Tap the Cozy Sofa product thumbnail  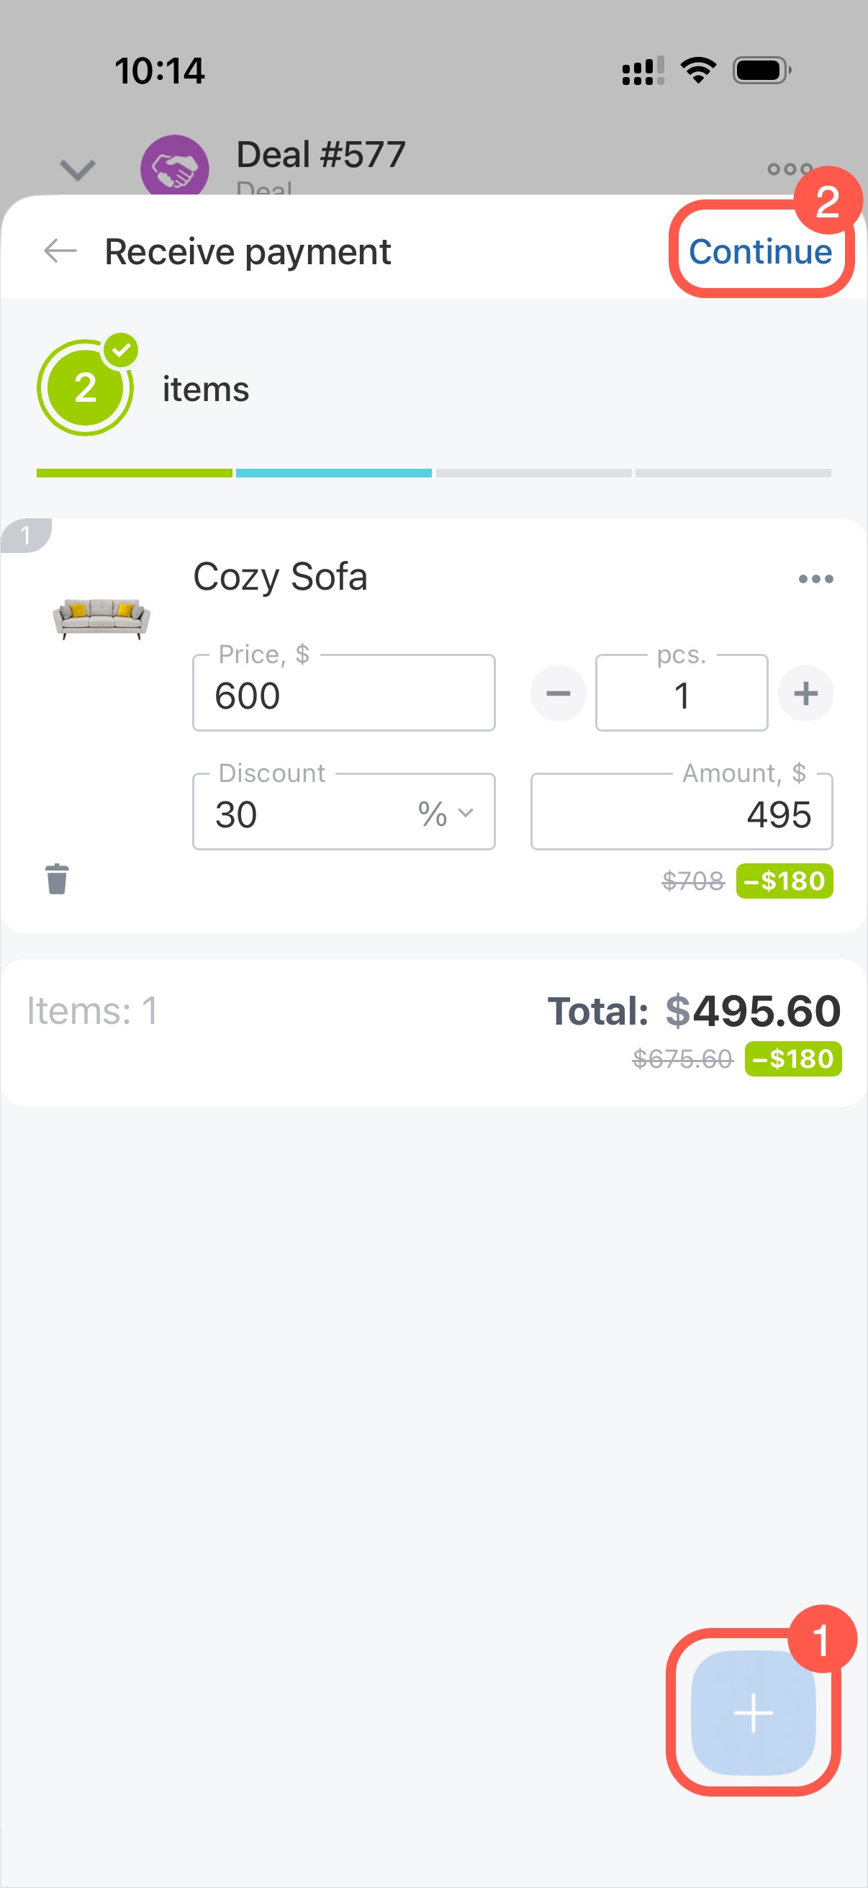click(101, 618)
